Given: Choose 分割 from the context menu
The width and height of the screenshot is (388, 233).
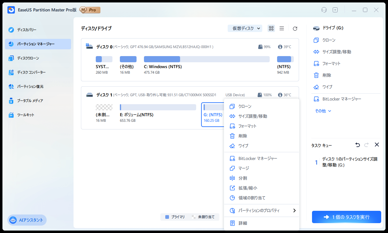Looking at the screenshot, I should (x=262, y=178).
